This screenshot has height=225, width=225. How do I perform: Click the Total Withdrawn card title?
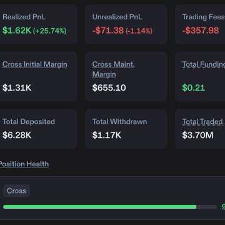[119, 121]
